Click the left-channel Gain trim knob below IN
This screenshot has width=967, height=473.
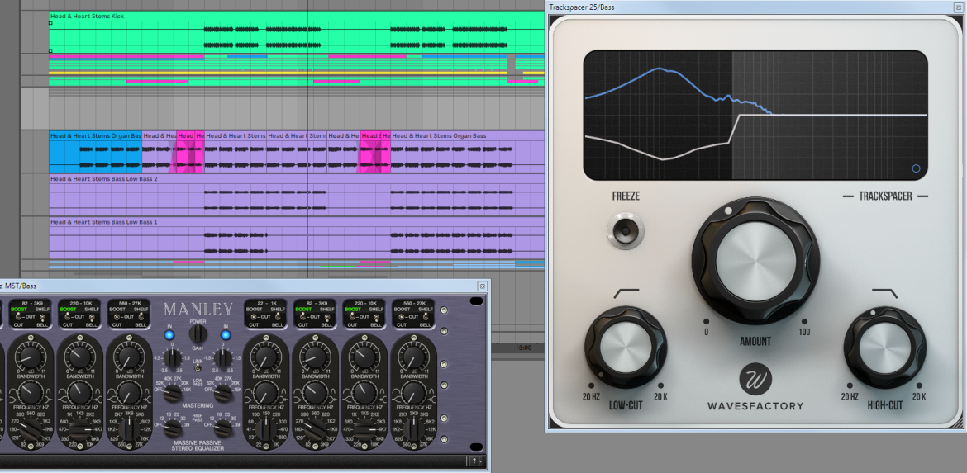pyautogui.click(x=174, y=358)
